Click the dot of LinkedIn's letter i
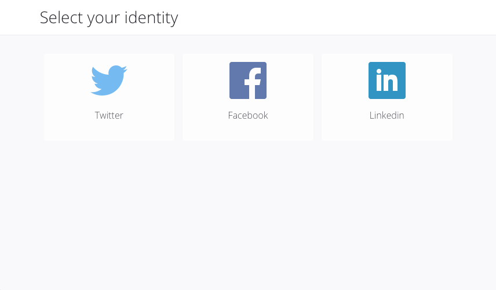496x290 pixels. (x=379, y=72)
